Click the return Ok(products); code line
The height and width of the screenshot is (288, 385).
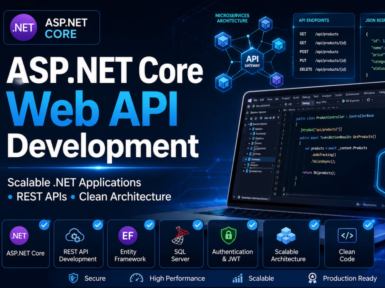(318, 173)
